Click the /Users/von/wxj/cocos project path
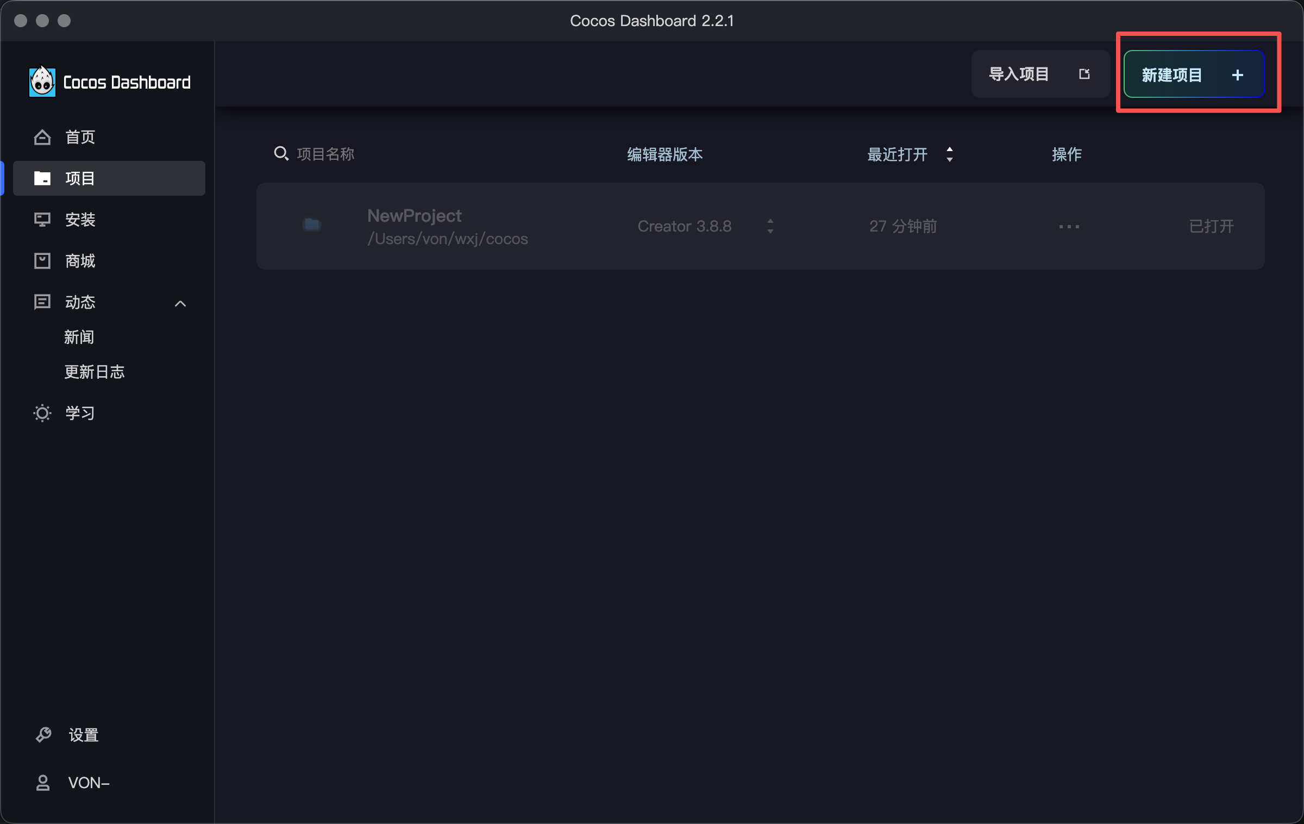 coord(448,239)
